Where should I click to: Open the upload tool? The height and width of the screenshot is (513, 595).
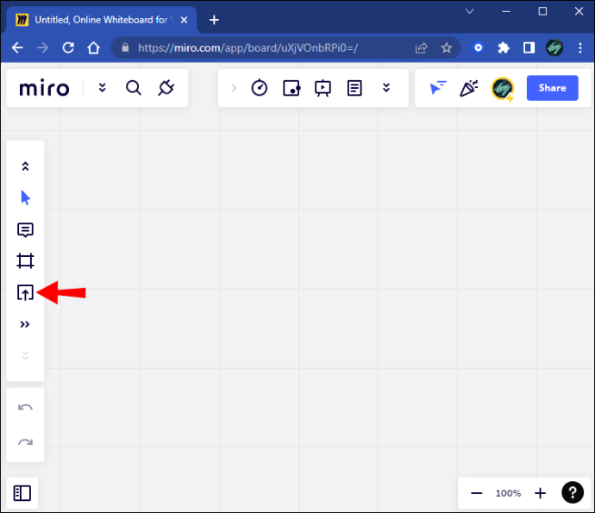coord(25,292)
